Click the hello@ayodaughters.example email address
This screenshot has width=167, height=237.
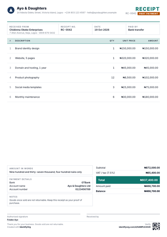click(x=102, y=13)
